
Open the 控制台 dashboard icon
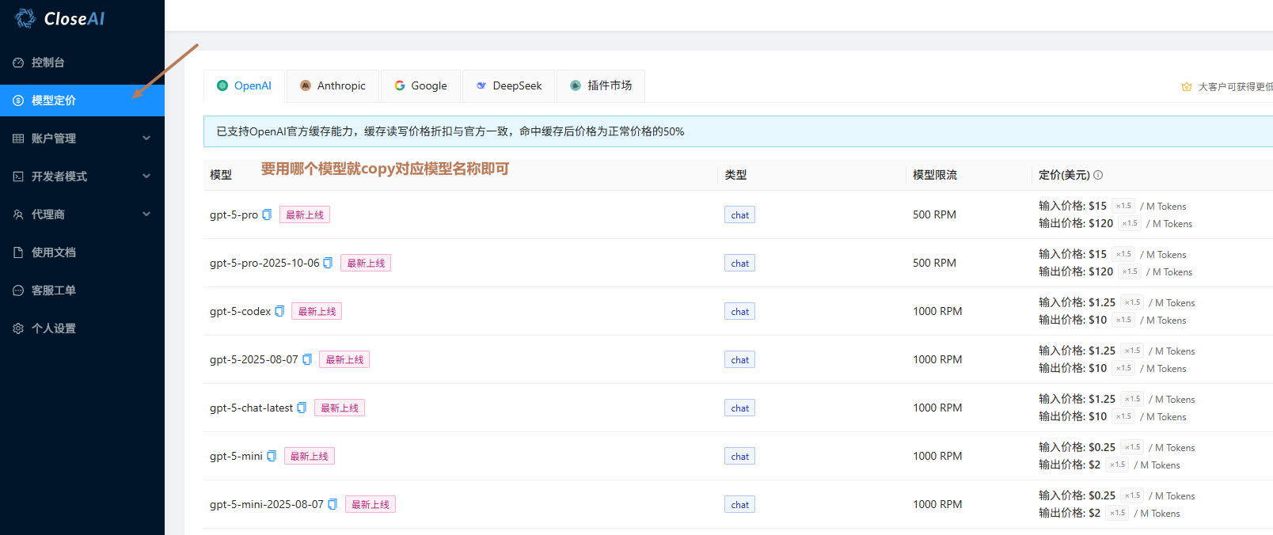(18, 63)
